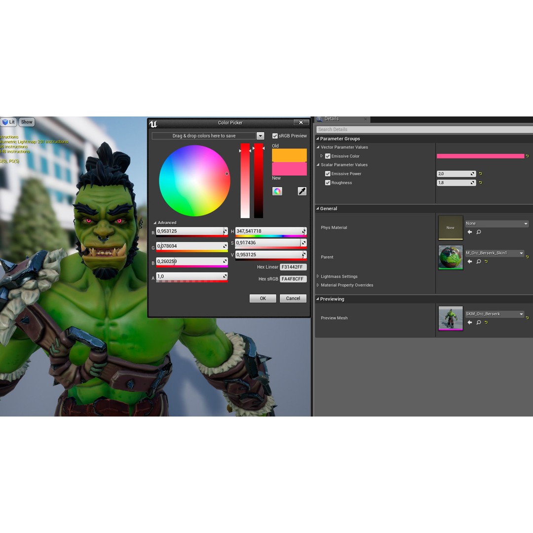Adjust the saturation vertical slider

click(245, 181)
